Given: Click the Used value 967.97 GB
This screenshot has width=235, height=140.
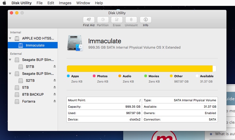Looking at the screenshot, I should click(133, 113).
